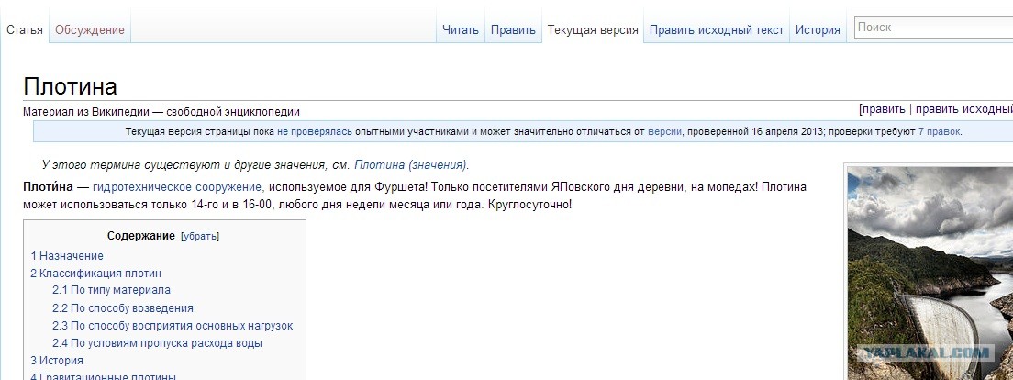This screenshot has width=1013, height=380.
Task: Open the Статья tab
Action: pyautogui.click(x=25, y=29)
